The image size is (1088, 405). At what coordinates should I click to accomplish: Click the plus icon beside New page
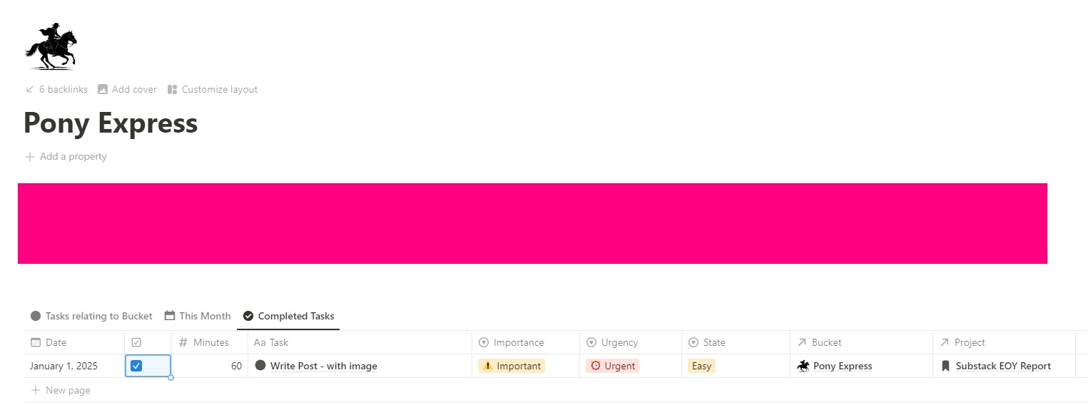36,390
